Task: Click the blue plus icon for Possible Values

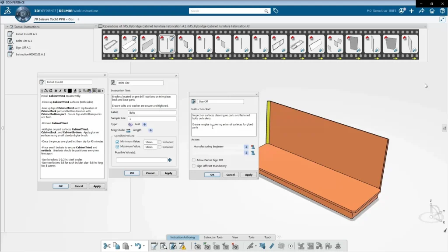Action: tap(170, 160)
